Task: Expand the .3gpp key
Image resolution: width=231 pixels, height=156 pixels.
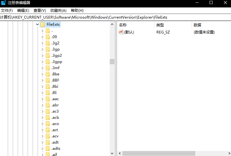Action: pos(43,62)
